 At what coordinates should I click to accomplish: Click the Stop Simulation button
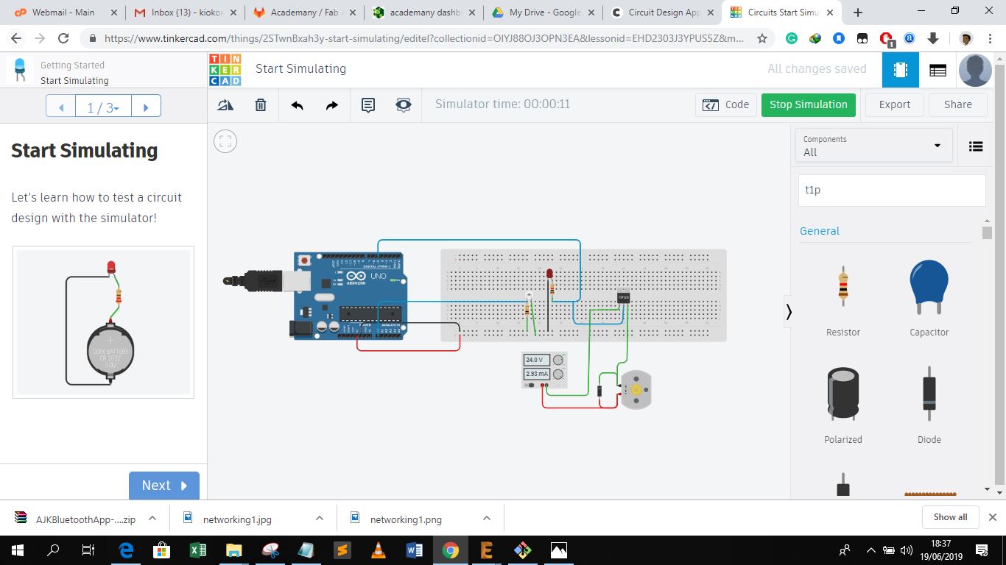pyautogui.click(x=809, y=104)
